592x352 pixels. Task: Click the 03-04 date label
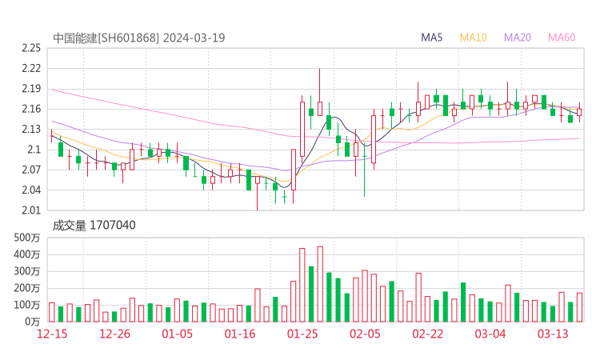point(490,334)
